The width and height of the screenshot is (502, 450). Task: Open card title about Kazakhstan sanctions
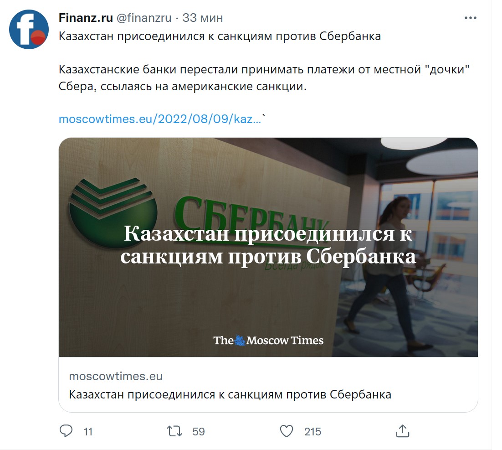pyautogui.click(x=230, y=394)
